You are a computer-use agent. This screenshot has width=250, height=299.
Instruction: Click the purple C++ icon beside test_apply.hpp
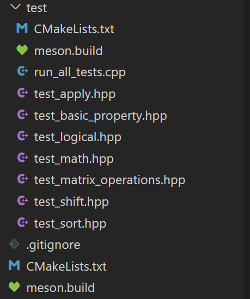tap(23, 93)
